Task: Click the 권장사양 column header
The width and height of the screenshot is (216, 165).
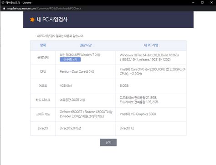Action: point(86,45)
